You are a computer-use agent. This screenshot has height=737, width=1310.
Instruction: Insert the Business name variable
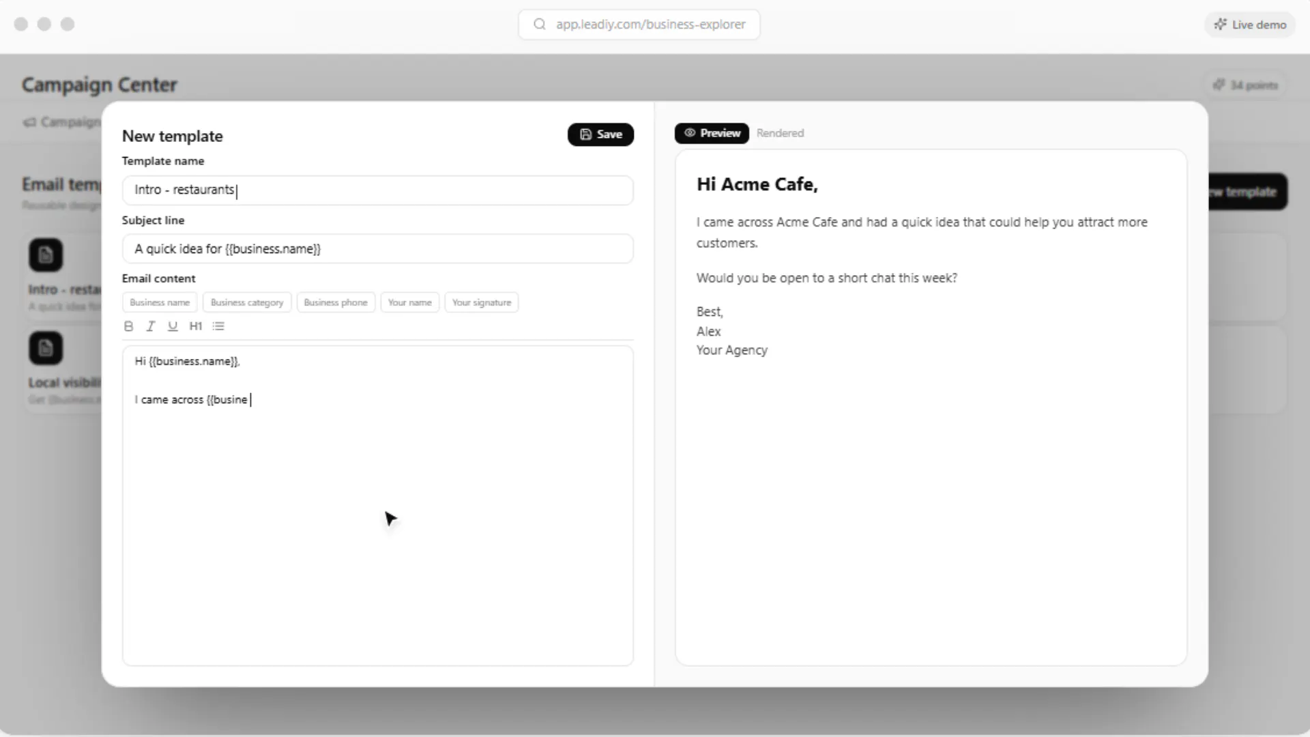coord(160,302)
